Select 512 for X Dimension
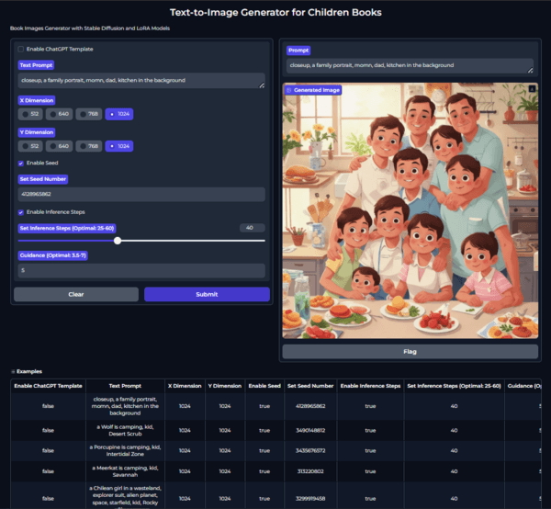The height and width of the screenshot is (509, 551). pos(30,114)
